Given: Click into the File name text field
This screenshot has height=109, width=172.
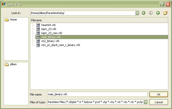Looking at the screenshot, I should [x=97, y=94].
